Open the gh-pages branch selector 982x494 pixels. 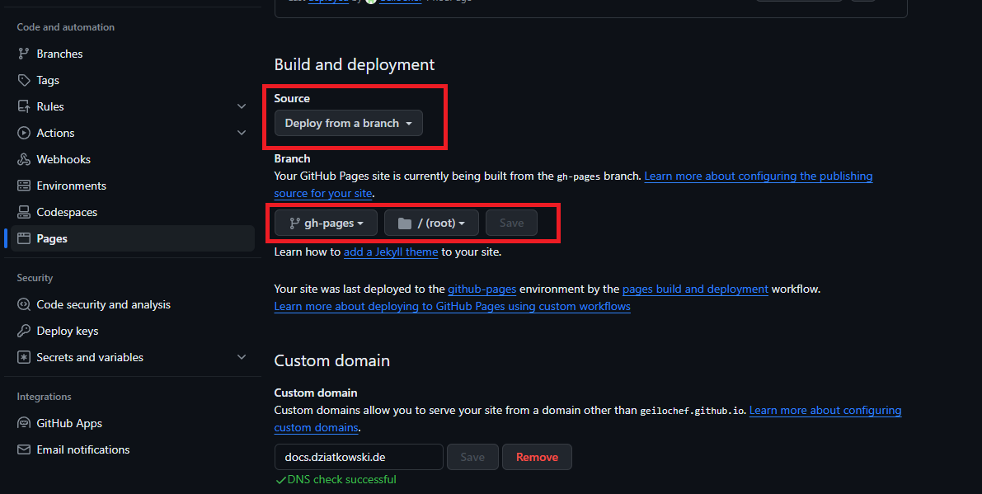pyautogui.click(x=325, y=222)
